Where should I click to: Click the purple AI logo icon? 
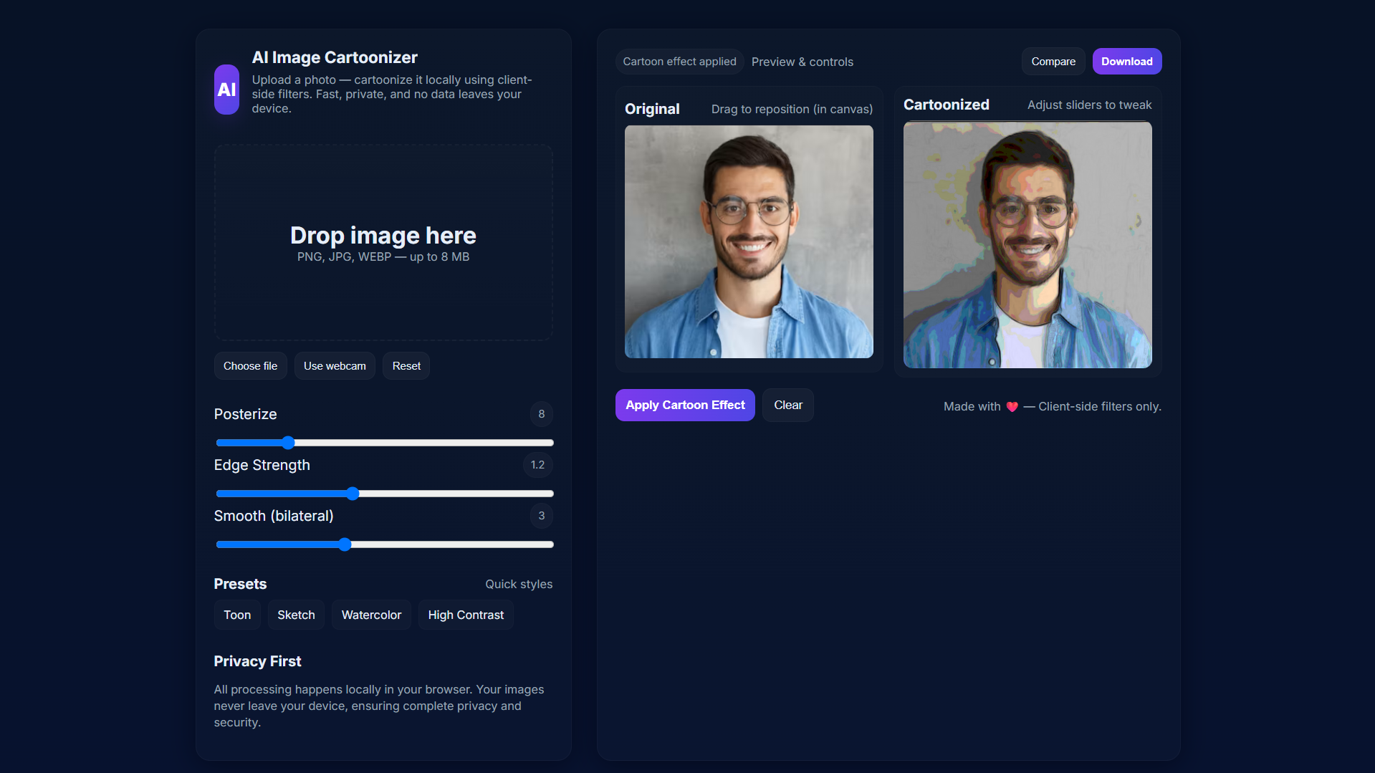pyautogui.click(x=226, y=90)
